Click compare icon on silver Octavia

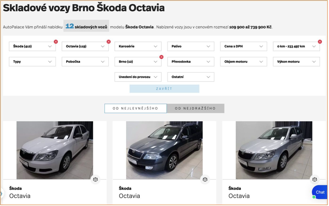[314, 179]
